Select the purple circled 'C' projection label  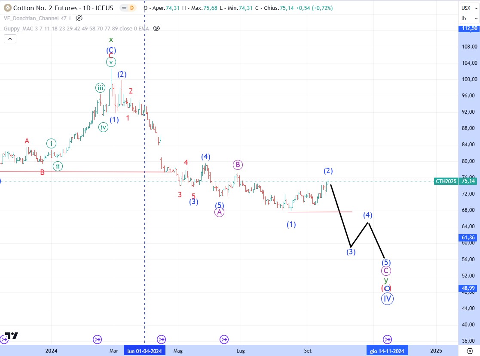click(x=386, y=271)
